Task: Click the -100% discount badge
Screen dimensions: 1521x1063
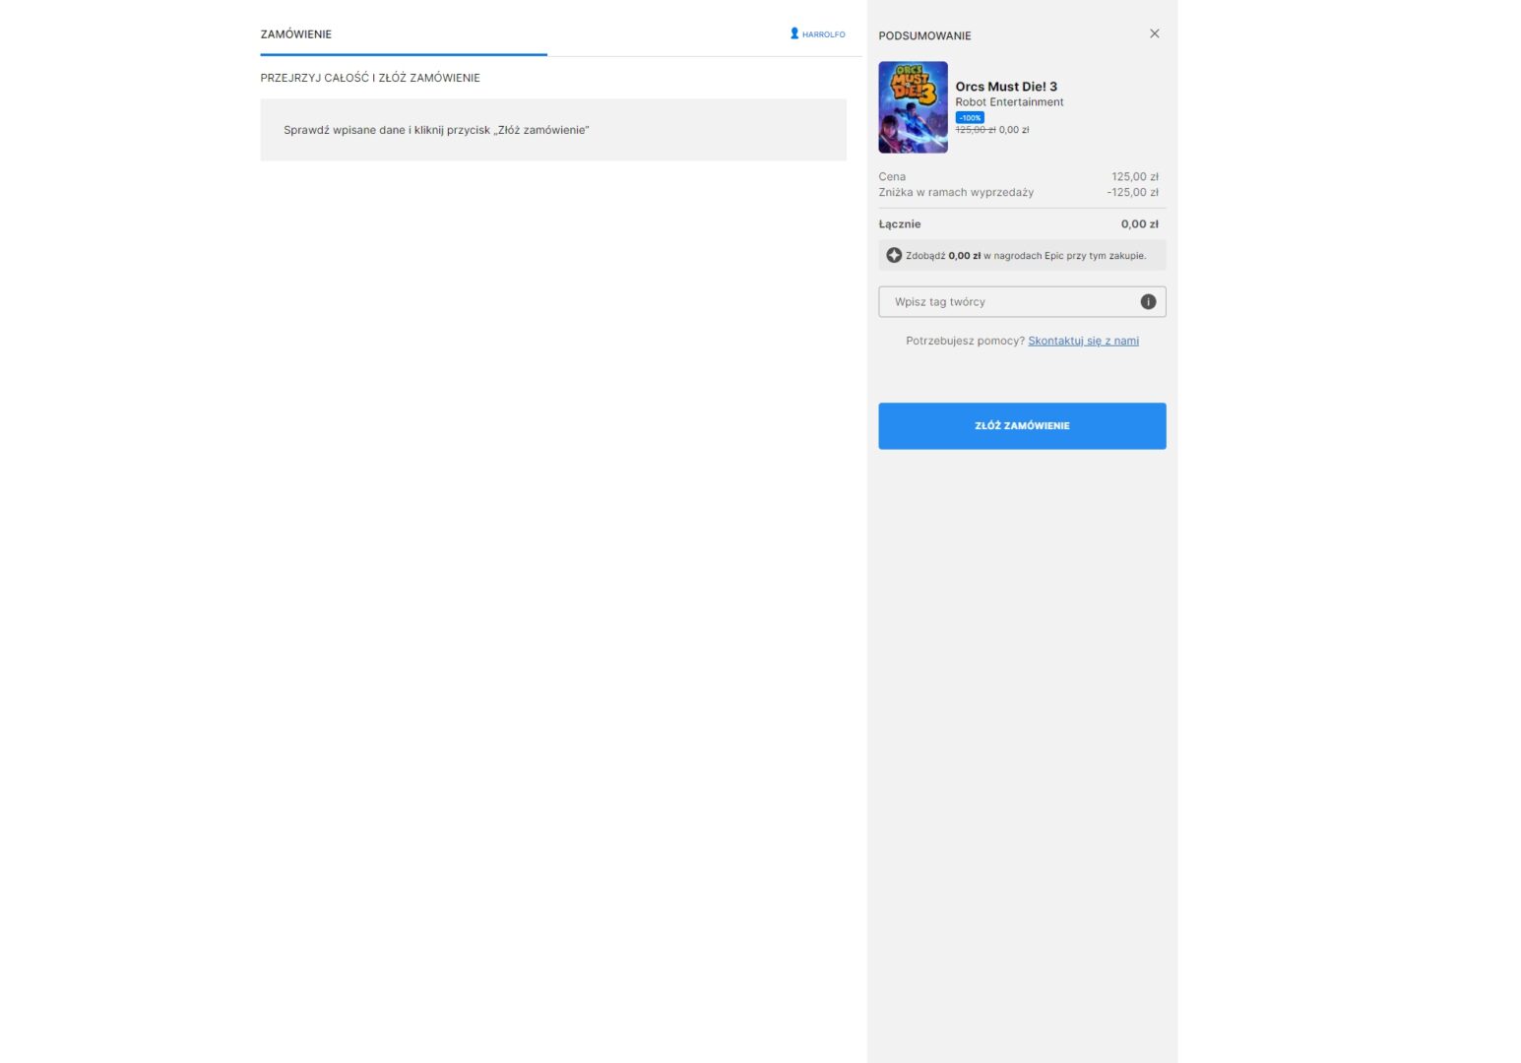Action: click(970, 118)
